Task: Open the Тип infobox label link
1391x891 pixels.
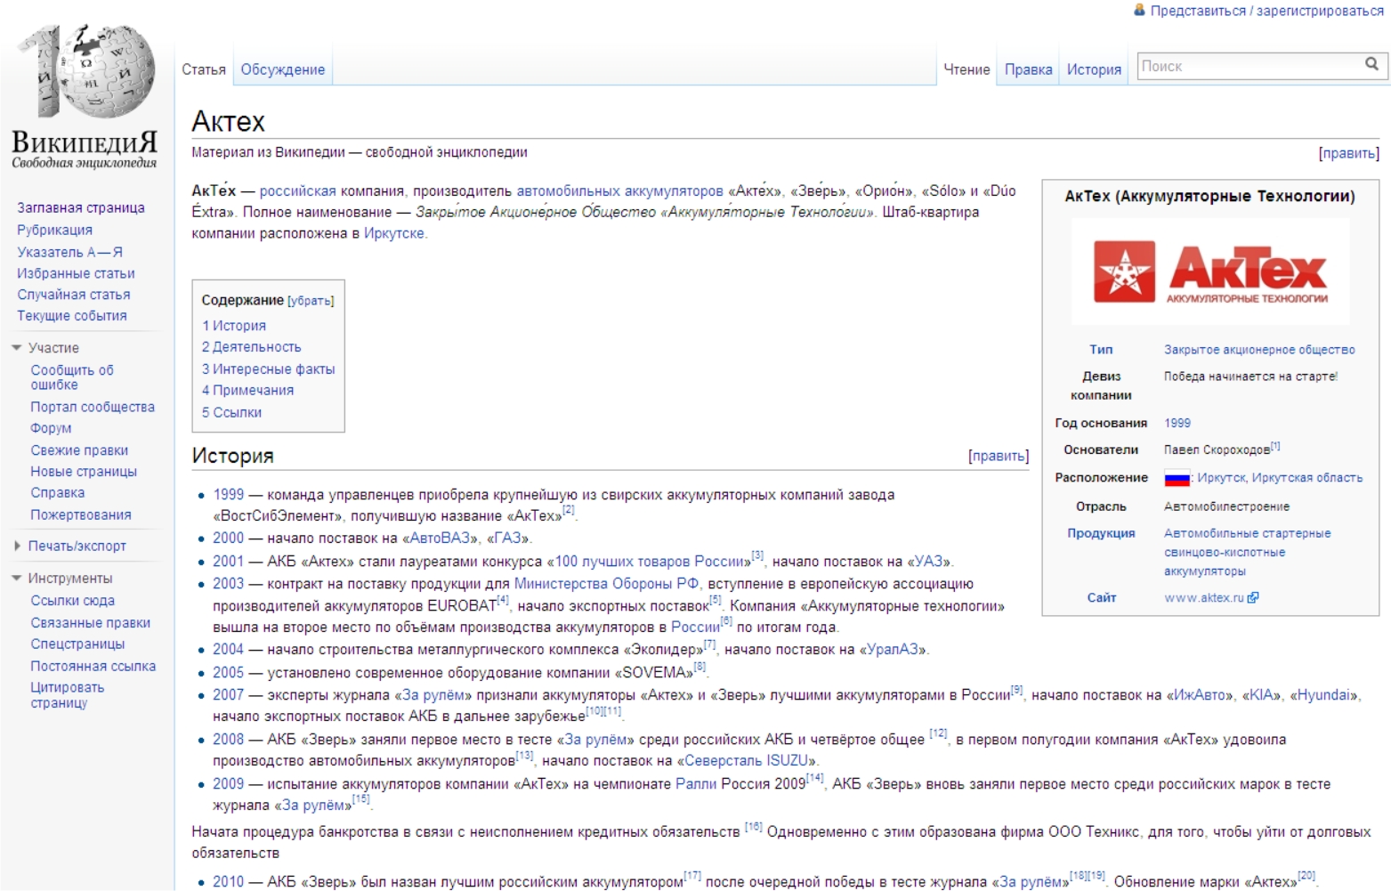Action: tap(1101, 350)
